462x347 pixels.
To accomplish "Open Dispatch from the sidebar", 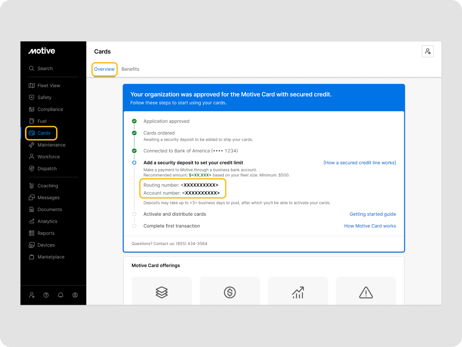I will tap(47, 169).
